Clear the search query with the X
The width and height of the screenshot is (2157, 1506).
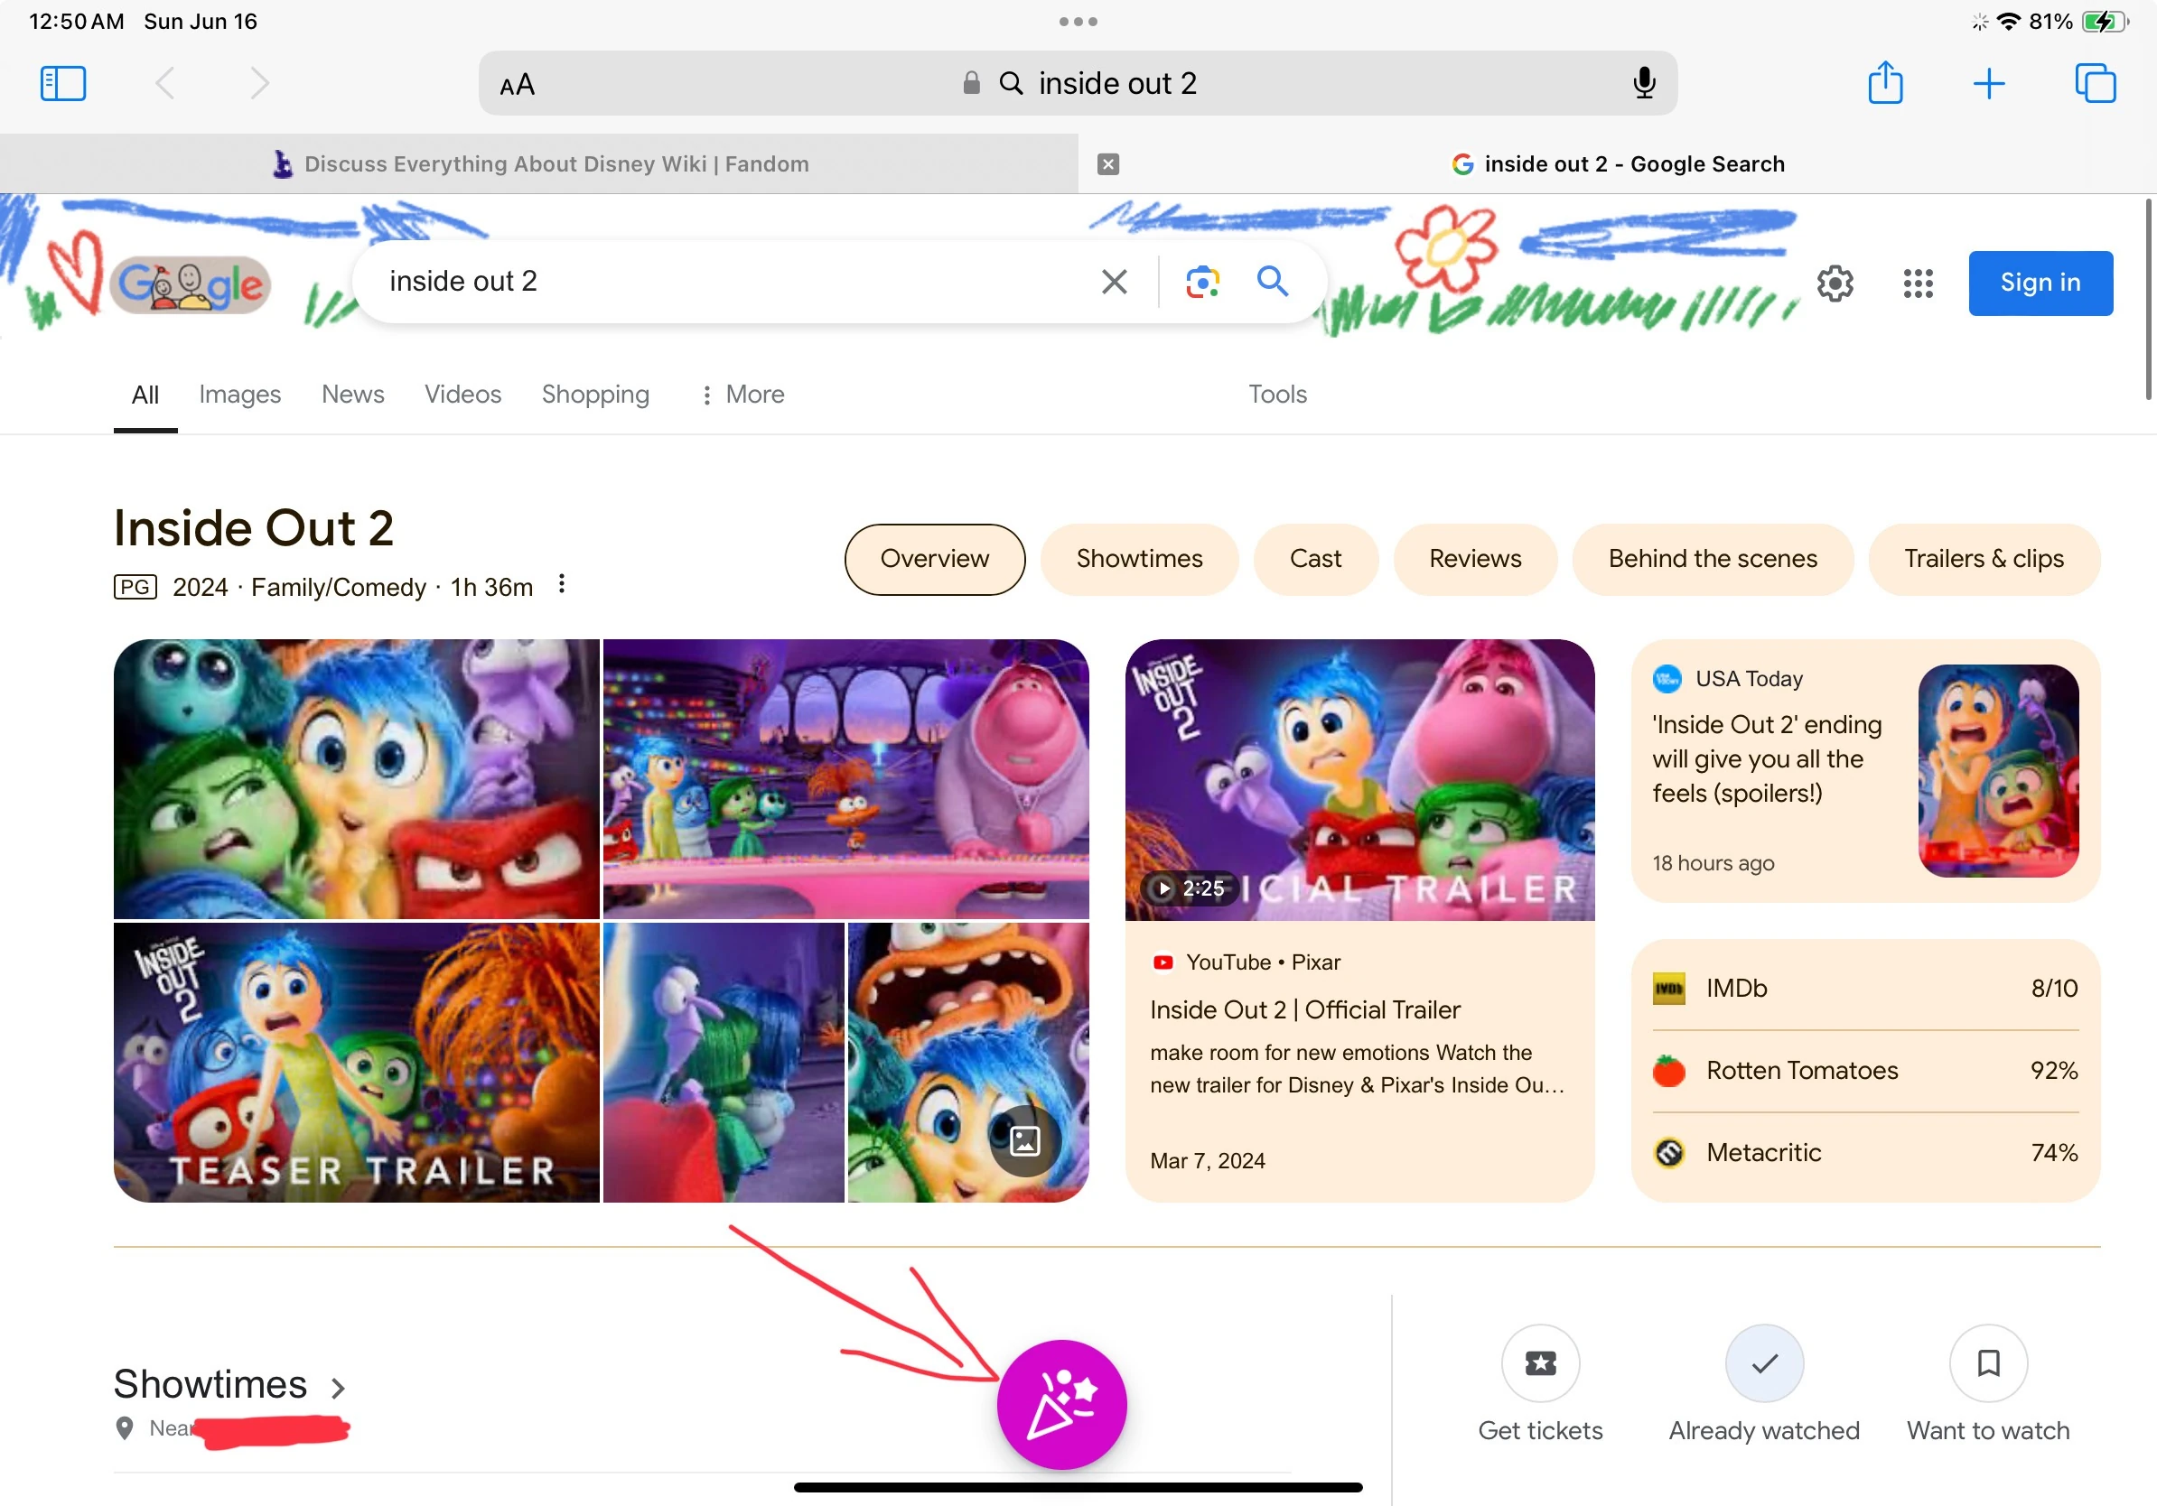coord(1115,281)
